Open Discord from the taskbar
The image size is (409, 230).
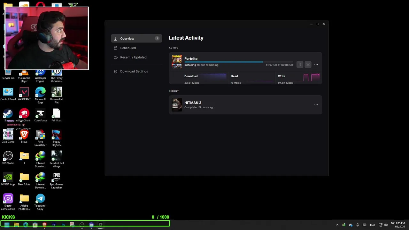91,225
